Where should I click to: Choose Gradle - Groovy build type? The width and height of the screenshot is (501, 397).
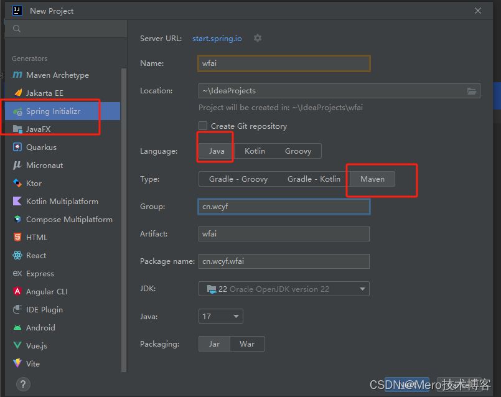pos(238,179)
